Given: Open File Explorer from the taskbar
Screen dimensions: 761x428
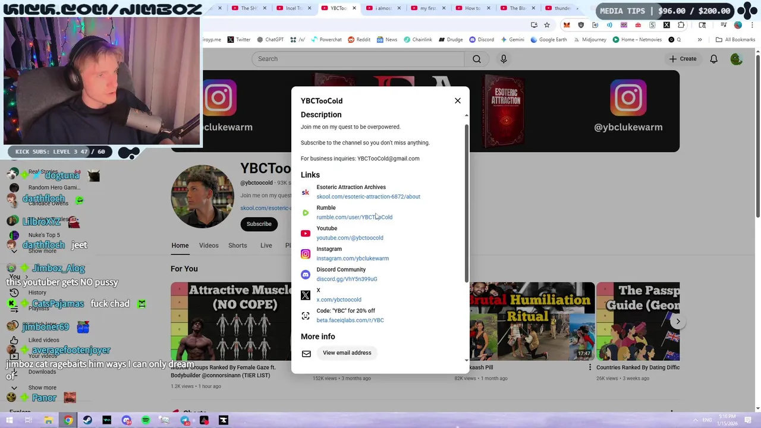Looking at the screenshot, I should click(48, 420).
